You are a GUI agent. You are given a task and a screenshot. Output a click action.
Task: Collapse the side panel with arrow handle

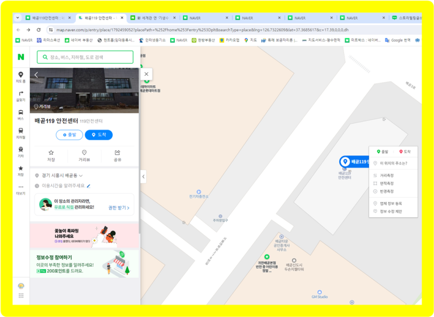point(143,176)
